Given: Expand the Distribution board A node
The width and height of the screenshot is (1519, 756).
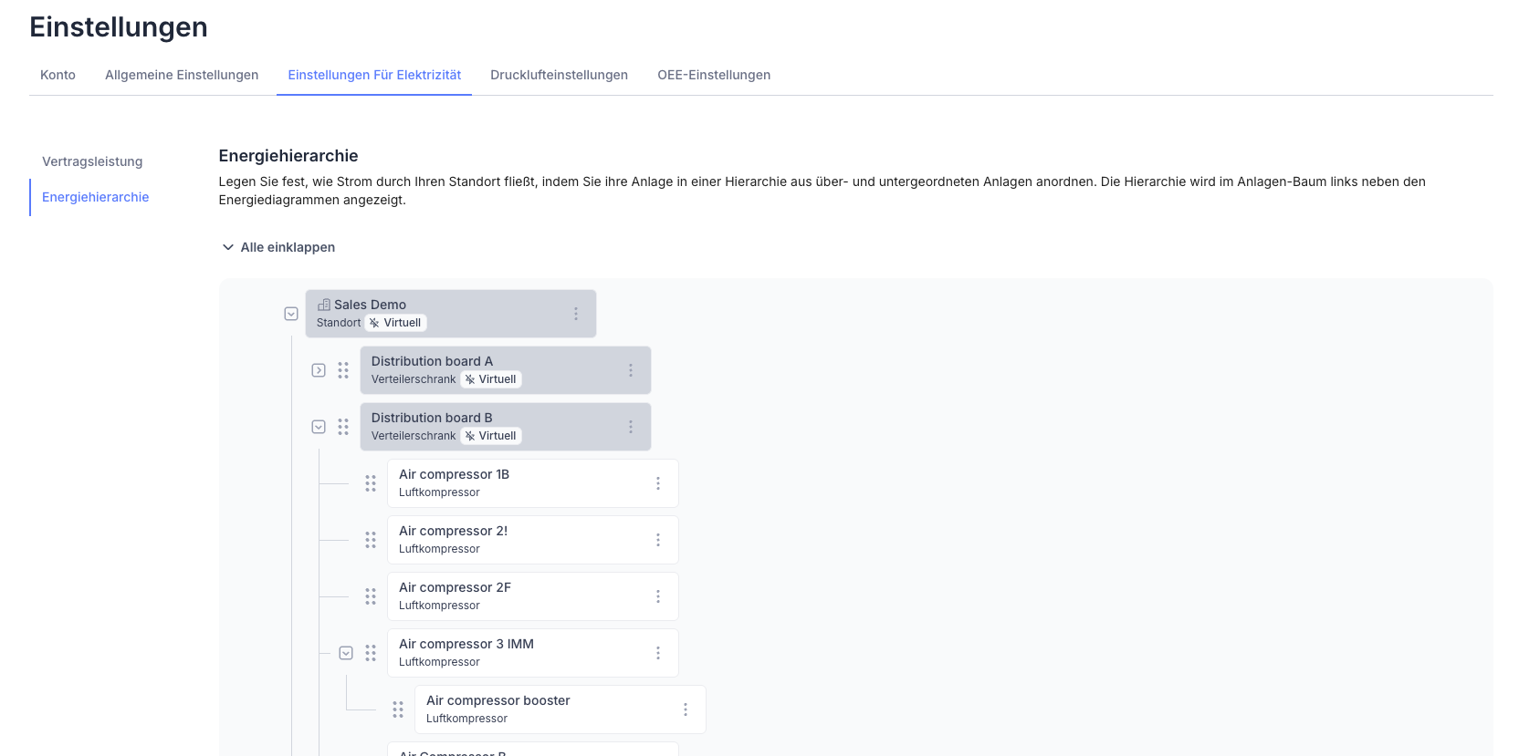Looking at the screenshot, I should [x=319, y=370].
